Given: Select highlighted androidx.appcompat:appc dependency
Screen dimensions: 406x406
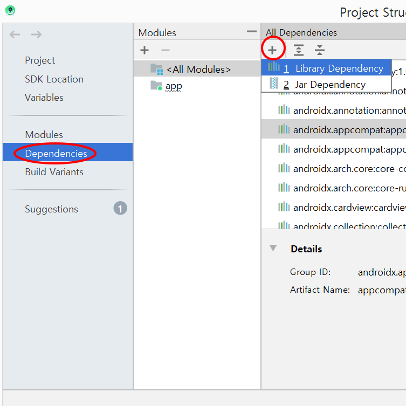Looking at the screenshot, I should (334, 129).
